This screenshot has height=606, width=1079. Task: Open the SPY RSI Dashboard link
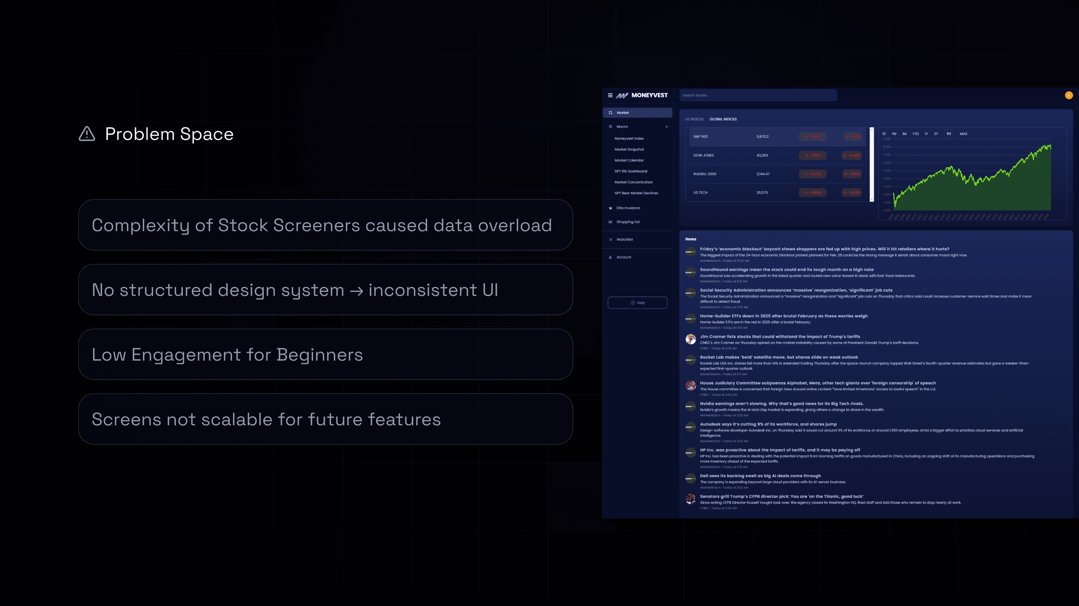tap(631, 171)
